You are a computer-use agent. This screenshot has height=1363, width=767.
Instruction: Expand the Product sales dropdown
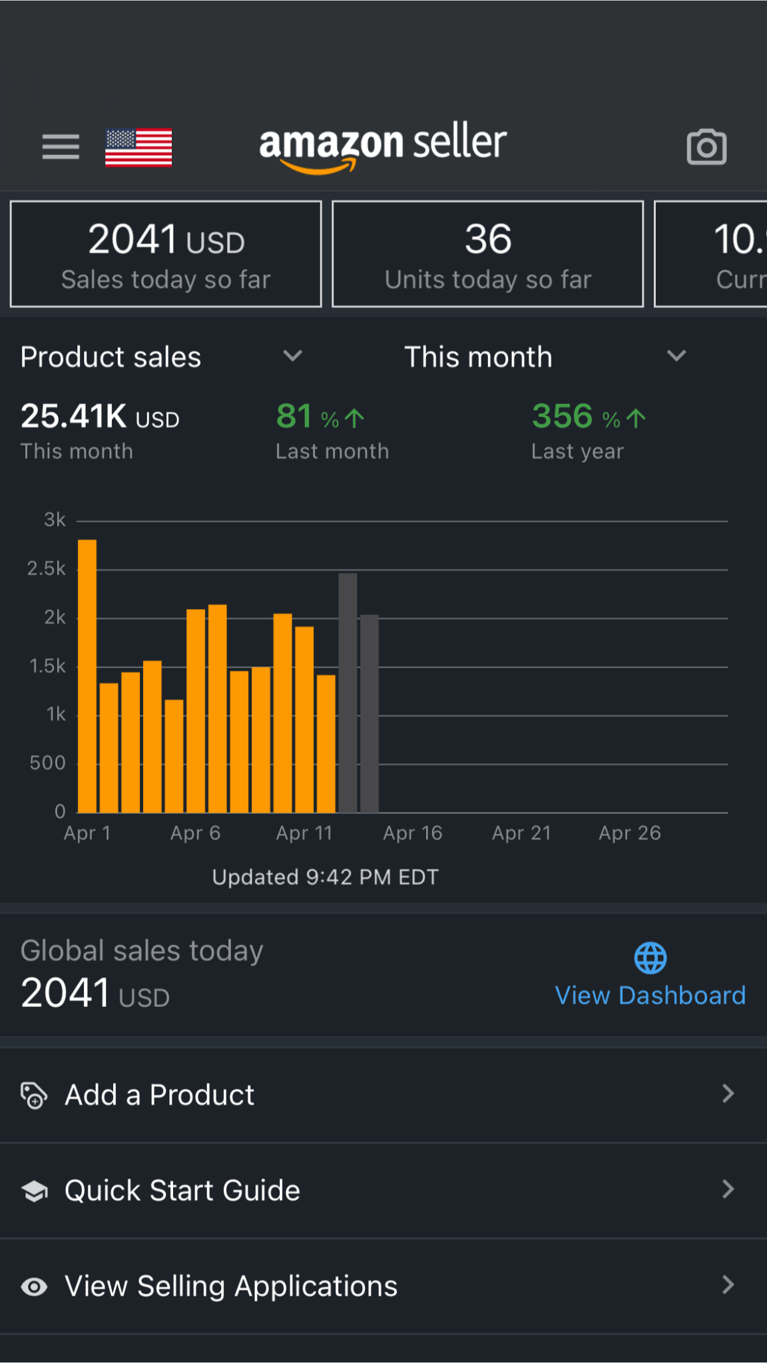(x=292, y=356)
